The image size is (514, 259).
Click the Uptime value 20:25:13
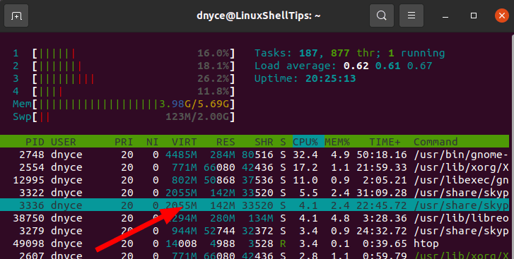click(x=330, y=78)
